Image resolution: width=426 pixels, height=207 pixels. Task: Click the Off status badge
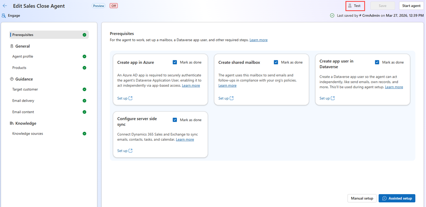coord(114,6)
